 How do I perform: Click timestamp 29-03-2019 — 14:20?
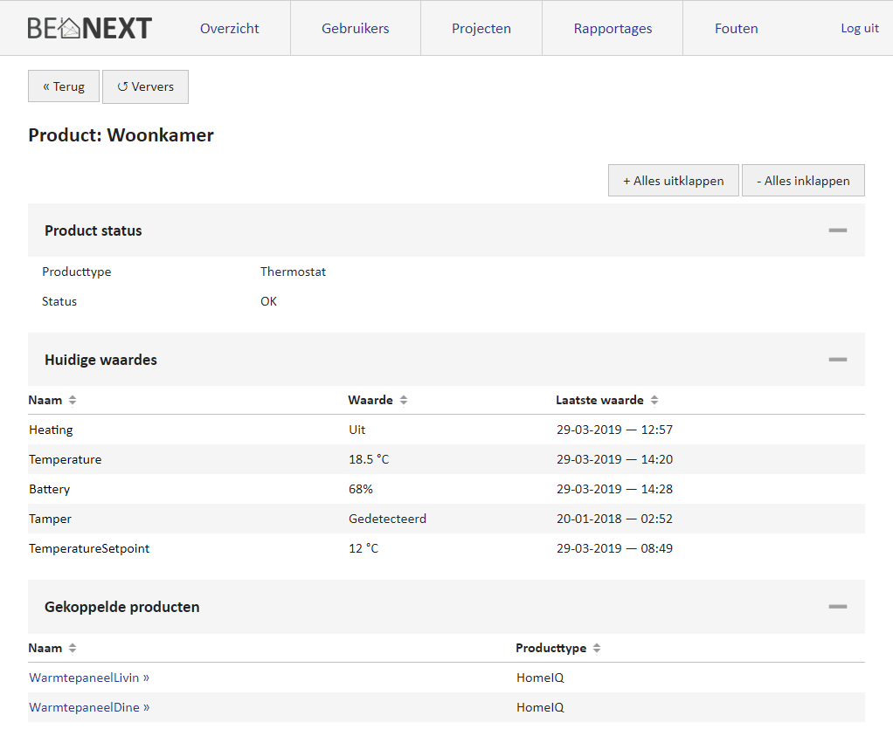tap(614, 459)
